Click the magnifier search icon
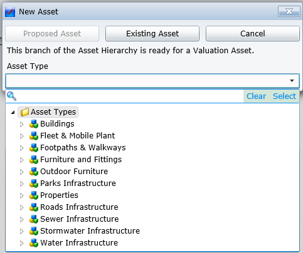The image size is (303, 253). (11, 96)
